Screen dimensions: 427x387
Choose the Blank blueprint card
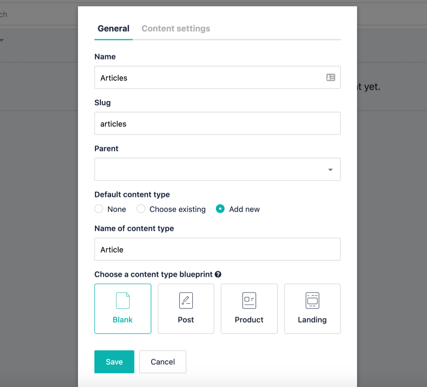tap(123, 309)
